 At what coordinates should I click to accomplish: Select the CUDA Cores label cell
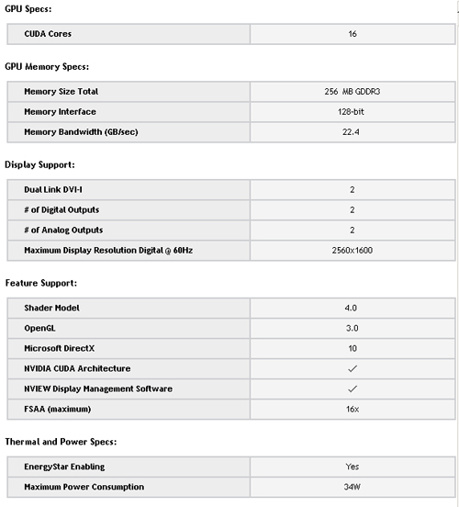pyautogui.click(x=129, y=34)
